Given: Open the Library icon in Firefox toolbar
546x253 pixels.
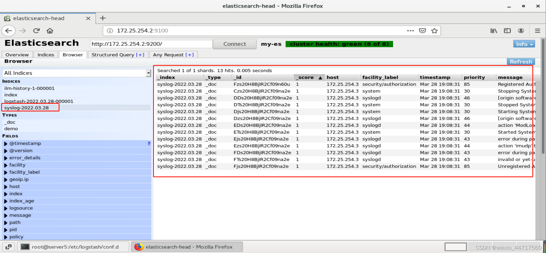Looking at the screenshot, I should (494, 31).
